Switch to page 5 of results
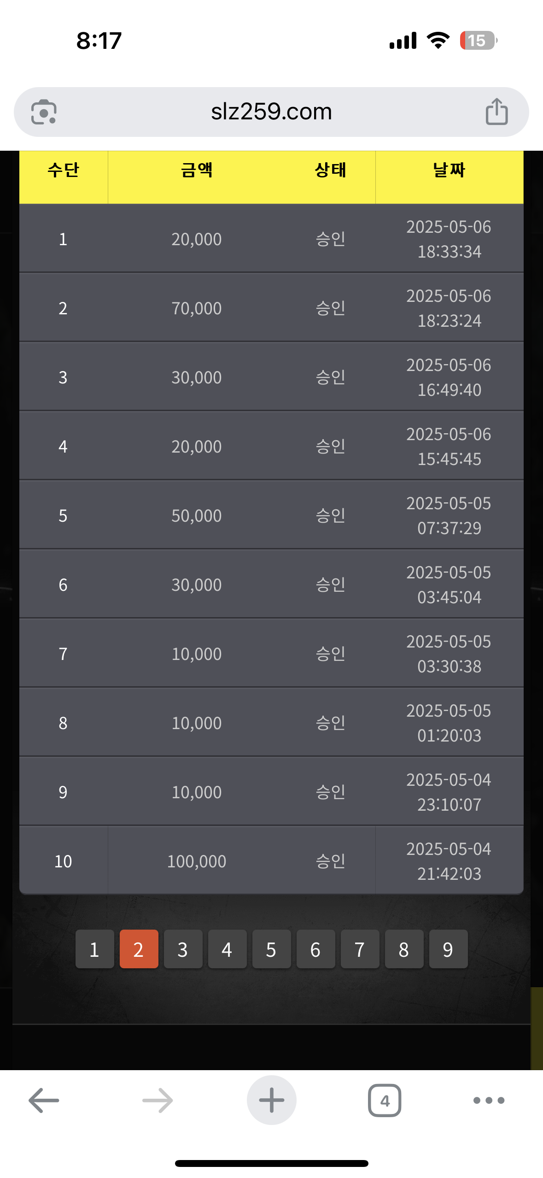This screenshot has height=1178, width=543. [271, 949]
